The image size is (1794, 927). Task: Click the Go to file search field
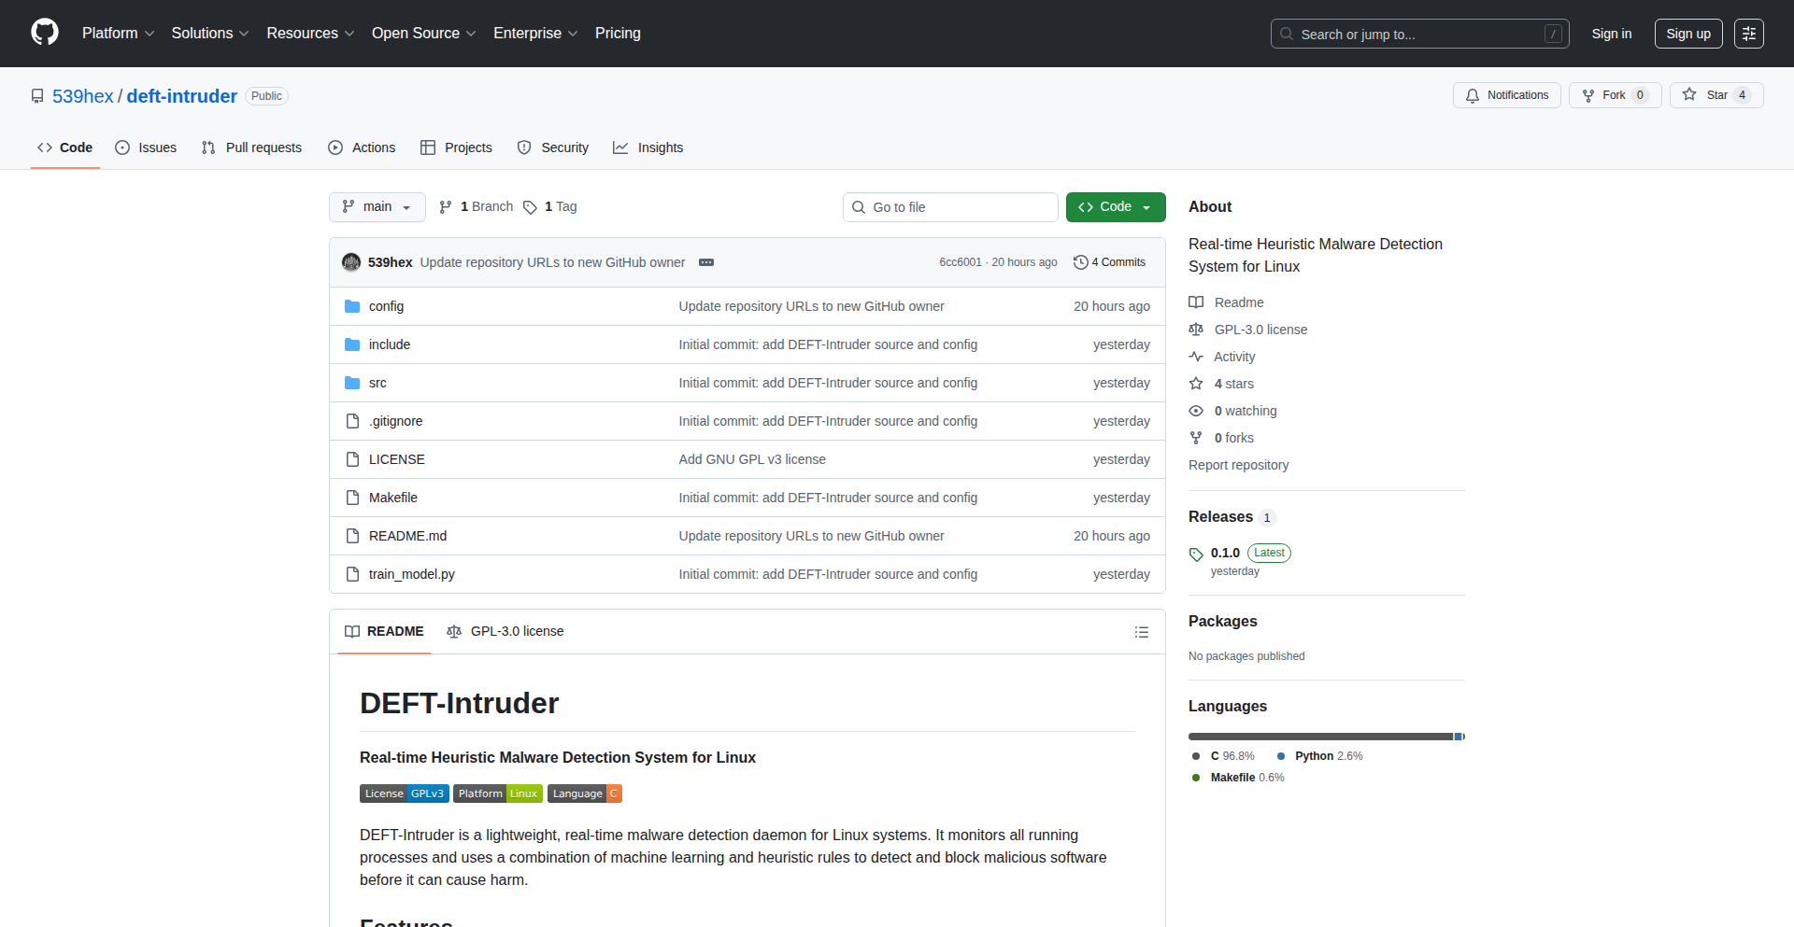coord(950,206)
